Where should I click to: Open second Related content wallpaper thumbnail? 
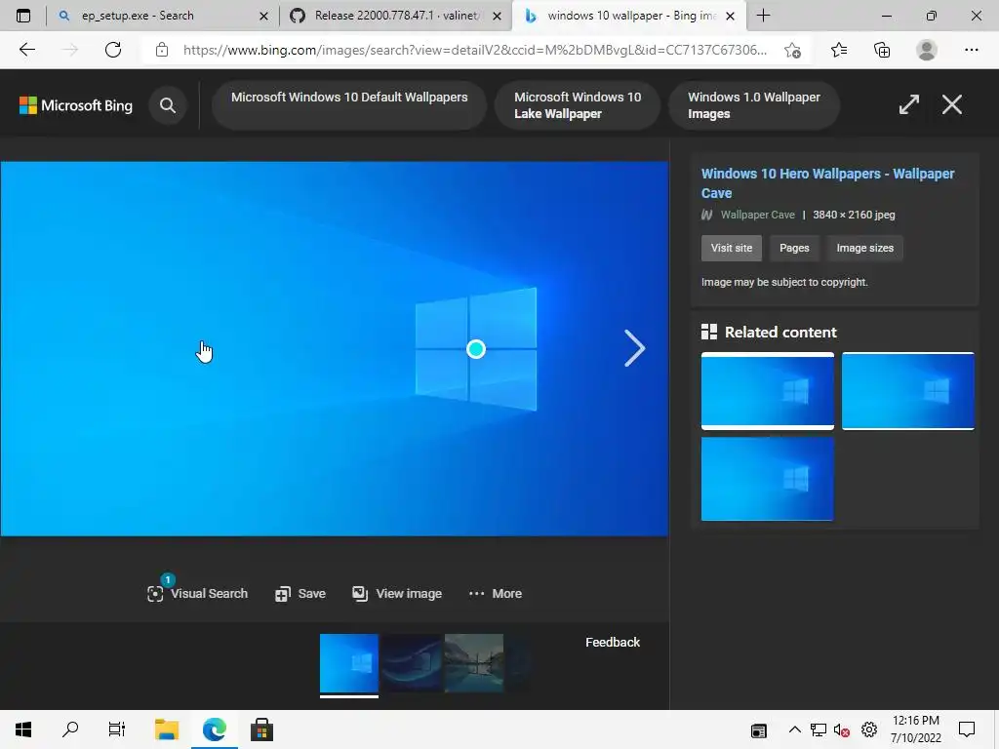click(908, 390)
